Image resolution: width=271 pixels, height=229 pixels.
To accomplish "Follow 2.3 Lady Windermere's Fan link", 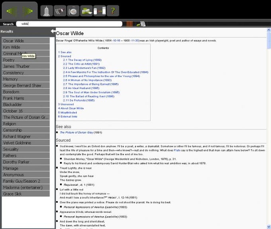I will (84, 68).
